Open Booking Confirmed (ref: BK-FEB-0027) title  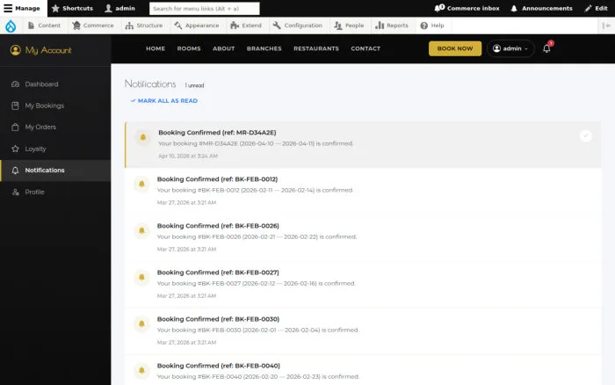coord(218,272)
